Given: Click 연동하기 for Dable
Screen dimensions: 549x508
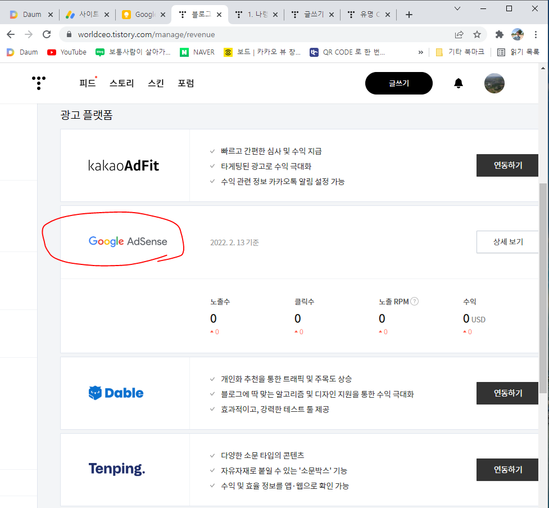Looking at the screenshot, I should point(507,393).
